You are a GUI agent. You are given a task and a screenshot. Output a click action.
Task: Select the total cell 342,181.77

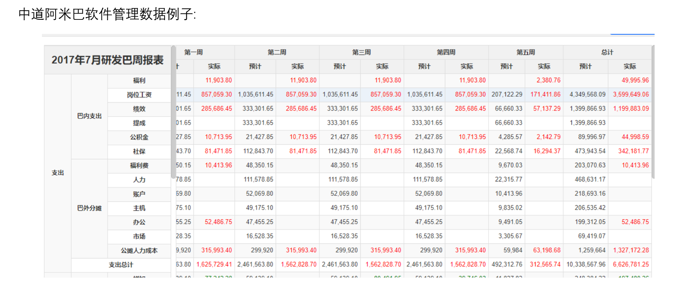click(x=630, y=151)
